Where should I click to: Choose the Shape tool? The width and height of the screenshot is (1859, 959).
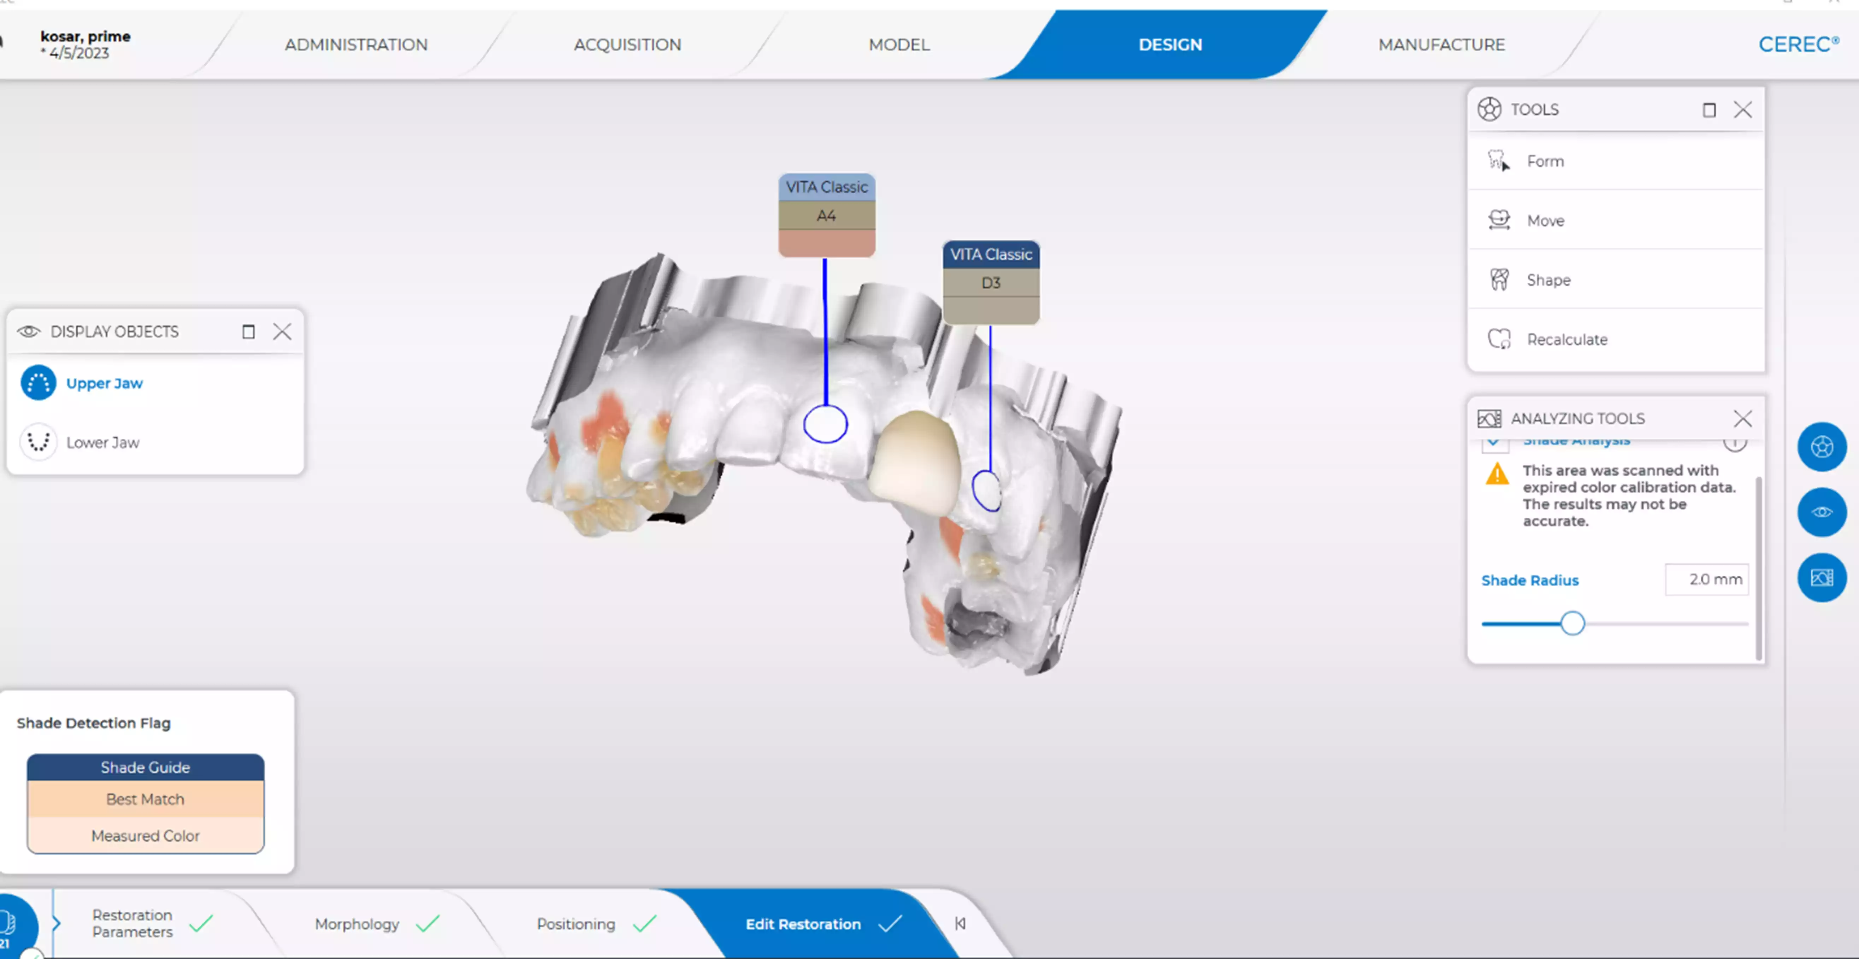1547,280
